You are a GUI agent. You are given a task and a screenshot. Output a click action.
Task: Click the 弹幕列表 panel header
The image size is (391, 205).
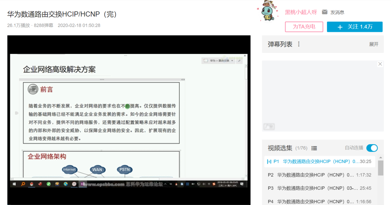pyautogui.click(x=323, y=44)
